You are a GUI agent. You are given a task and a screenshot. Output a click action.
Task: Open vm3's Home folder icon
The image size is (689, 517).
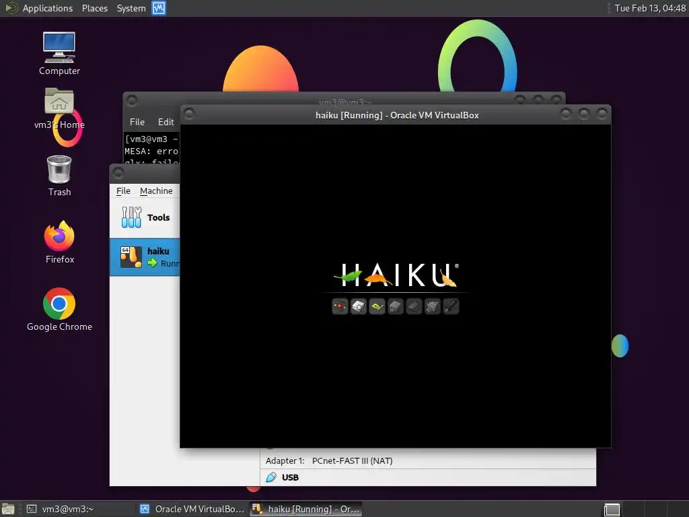(x=59, y=108)
